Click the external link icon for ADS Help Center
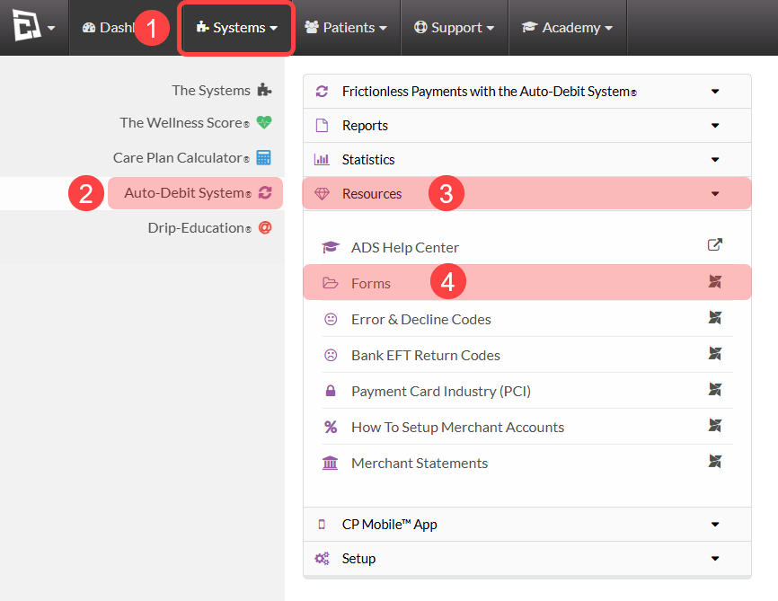The image size is (778, 601). click(x=714, y=244)
